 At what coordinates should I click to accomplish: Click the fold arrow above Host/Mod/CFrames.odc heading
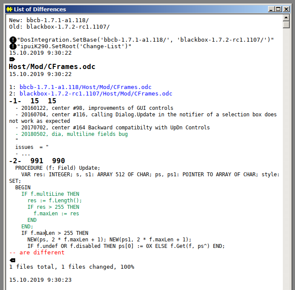click(12, 59)
